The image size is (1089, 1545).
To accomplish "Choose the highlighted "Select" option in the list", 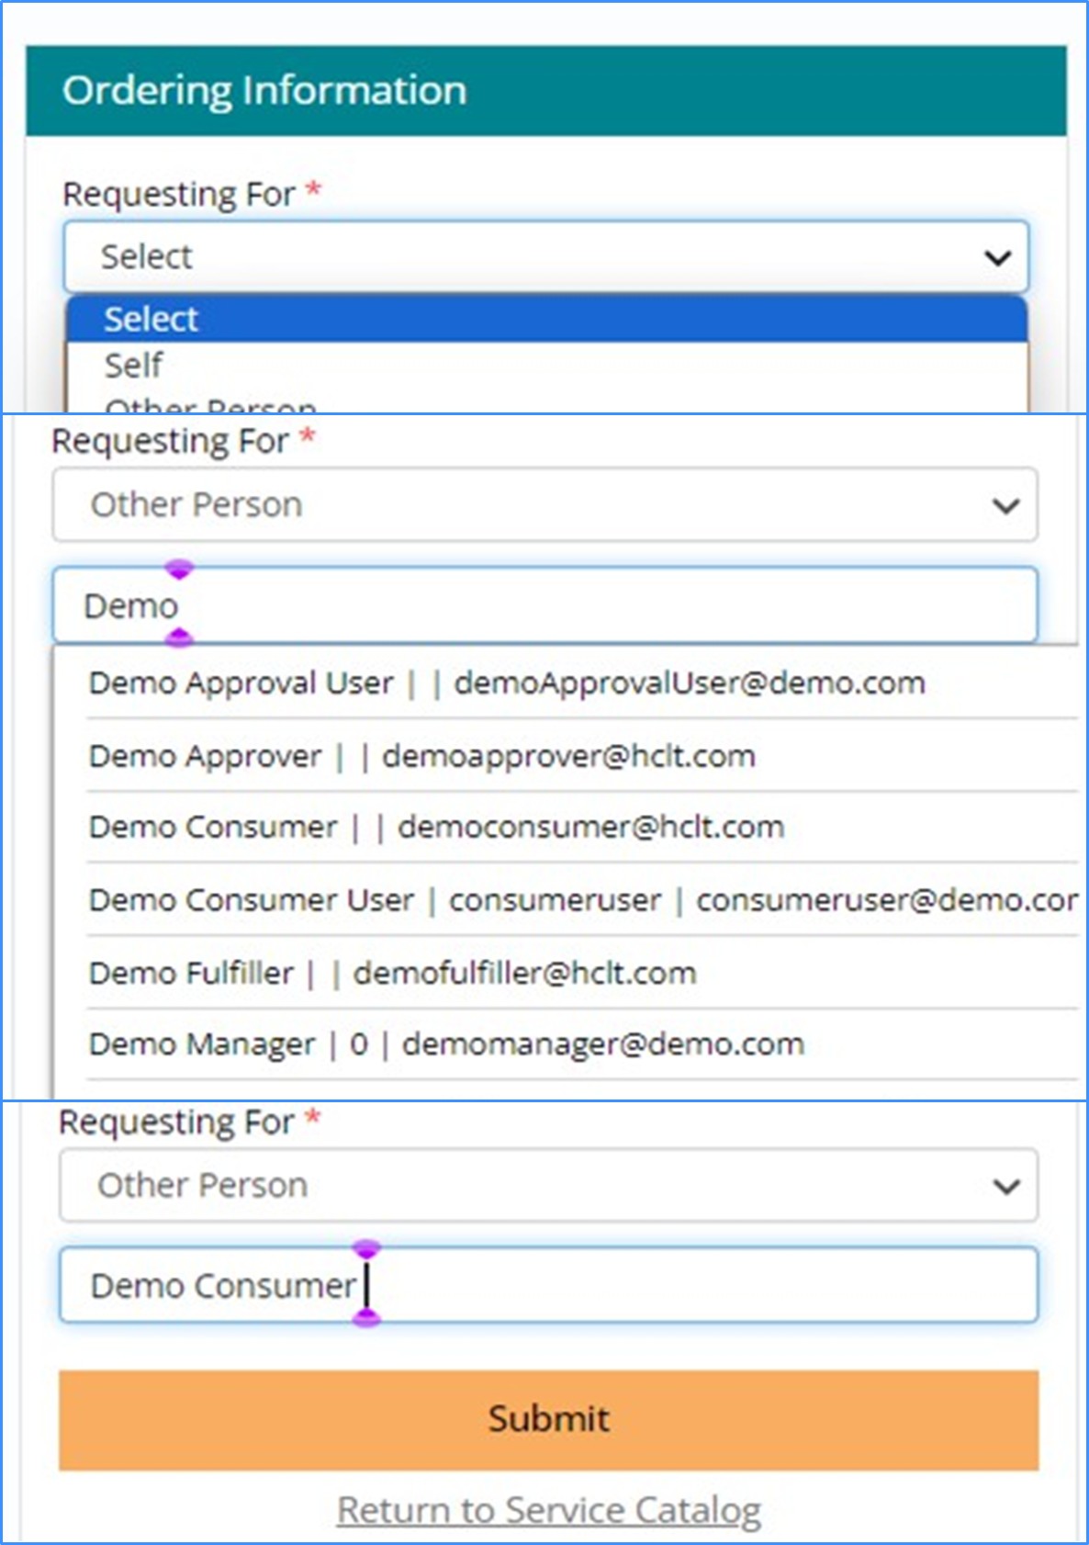I will click(545, 320).
